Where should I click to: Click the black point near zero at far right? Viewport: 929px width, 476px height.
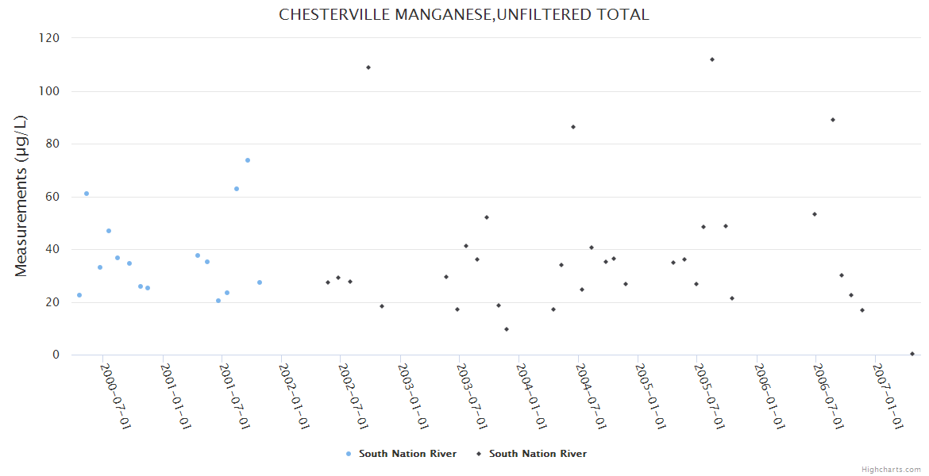(x=912, y=354)
